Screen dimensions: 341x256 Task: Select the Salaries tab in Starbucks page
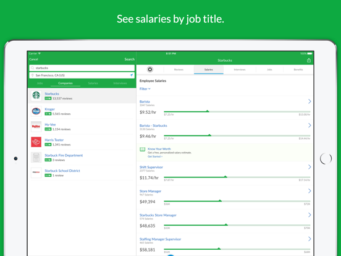point(209,70)
